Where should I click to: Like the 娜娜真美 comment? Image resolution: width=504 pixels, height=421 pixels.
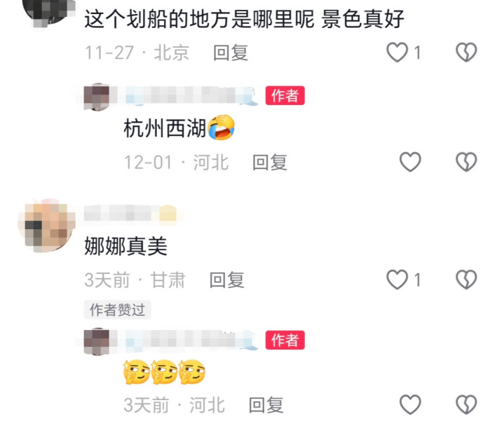click(397, 279)
